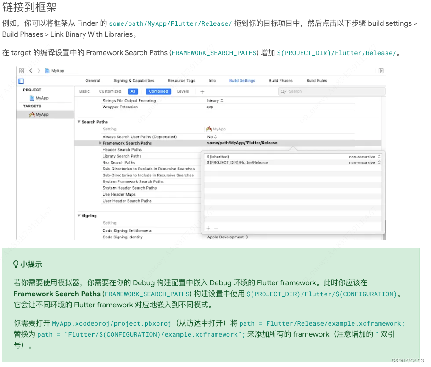Screen dimensions: 431x367
Task: Change $(inherited) non-recursive dropdown
Action: [x=364, y=157]
